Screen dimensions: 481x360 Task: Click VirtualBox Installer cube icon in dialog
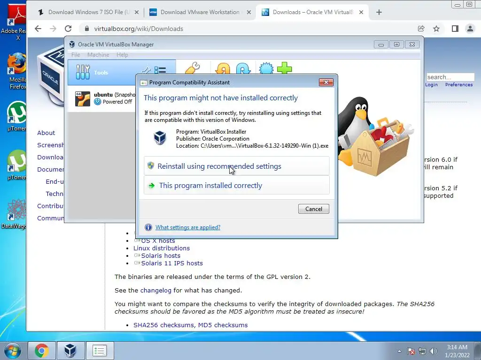coord(160,137)
